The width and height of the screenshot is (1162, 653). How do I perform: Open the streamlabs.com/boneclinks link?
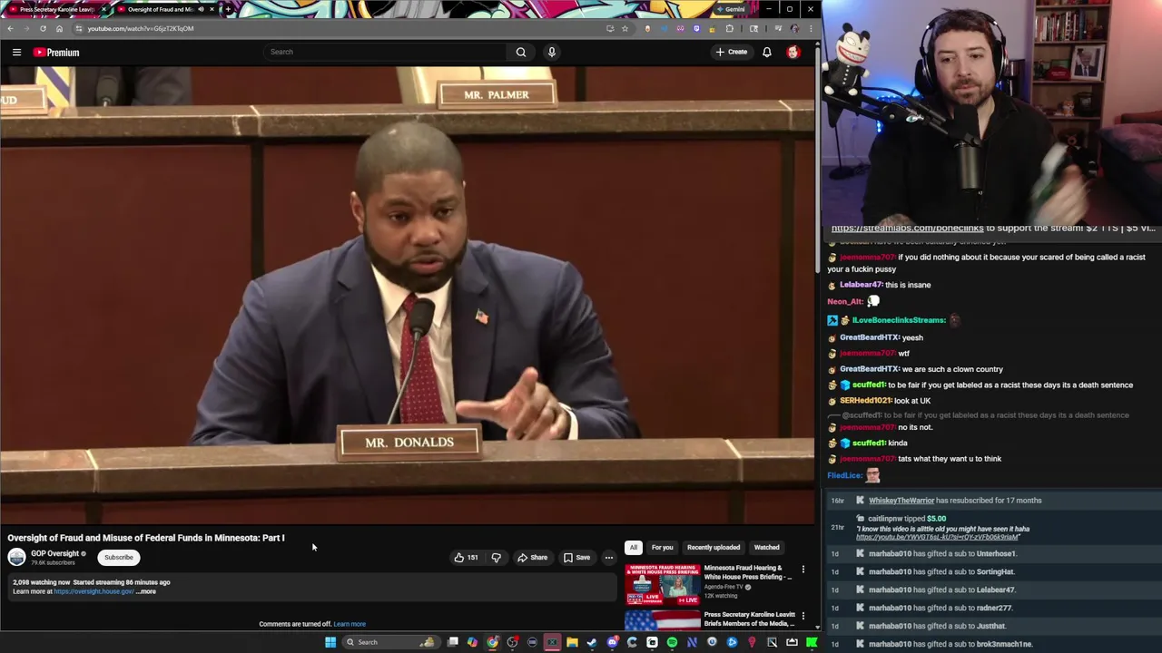pyautogui.click(x=907, y=228)
